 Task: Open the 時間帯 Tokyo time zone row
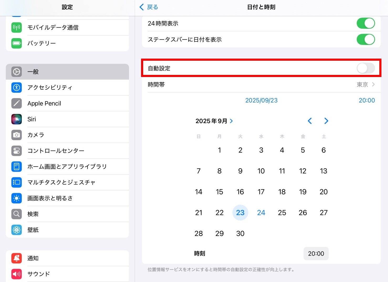[x=261, y=85]
